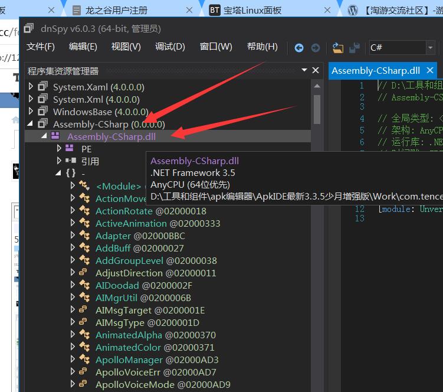Click the save all toolbar icon
Viewport: 443px width, 392px height.
[x=355, y=48]
